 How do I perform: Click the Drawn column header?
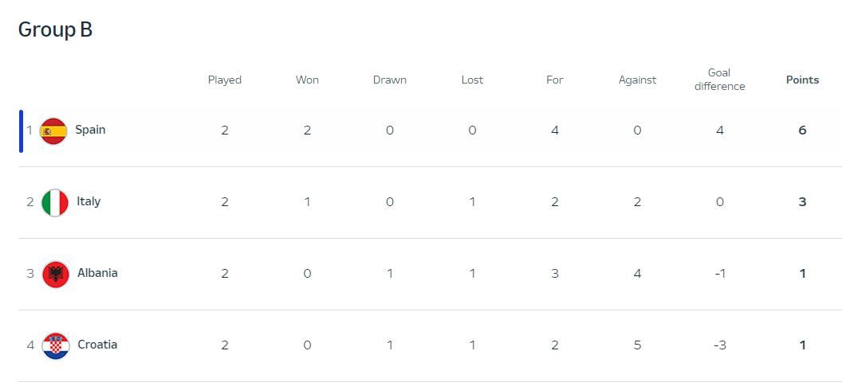point(389,80)
